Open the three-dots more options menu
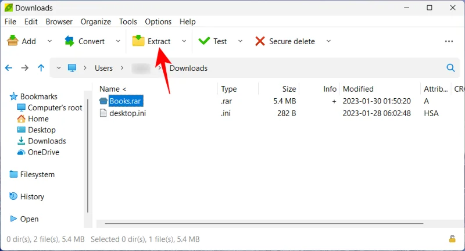Screen dimensions: 465x251 (449, 41)
